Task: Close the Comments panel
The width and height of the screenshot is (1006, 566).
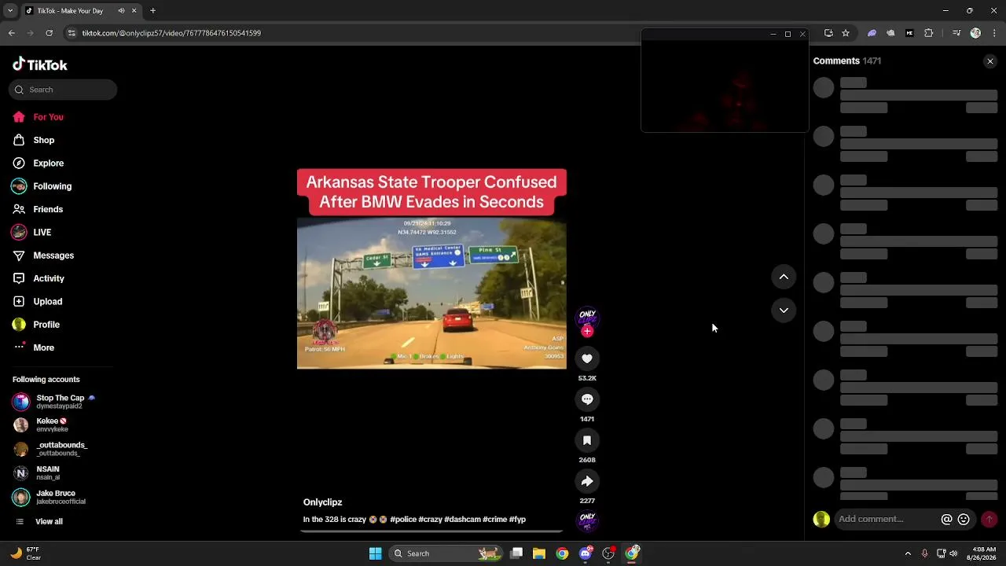Action: (x=989, y=61)
